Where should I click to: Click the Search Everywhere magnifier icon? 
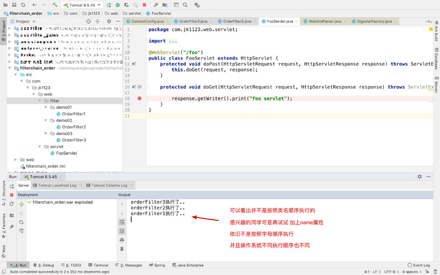pos(185,5)
